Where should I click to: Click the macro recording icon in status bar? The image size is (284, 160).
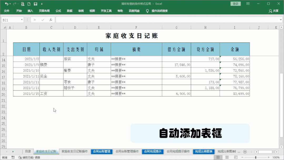coord(13,157)
